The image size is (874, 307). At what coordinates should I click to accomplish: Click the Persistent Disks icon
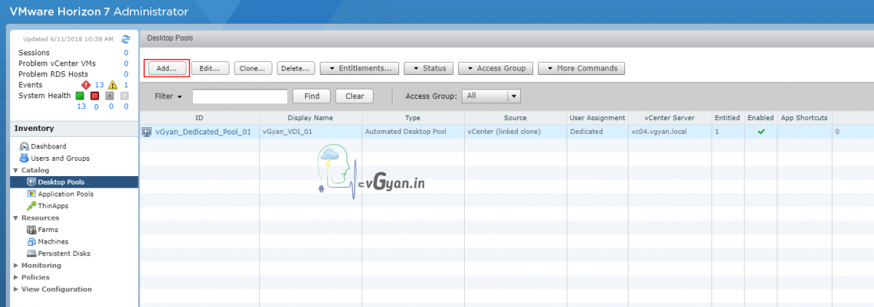pos(31,253)
